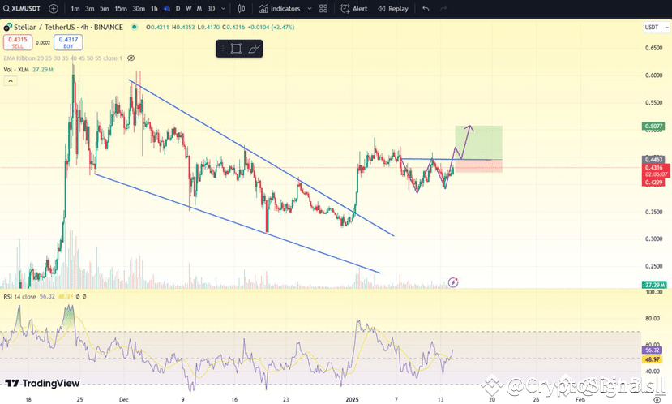
Task: Toggle EMA Ribbon visibility eye icon
Action: point(131,58)
